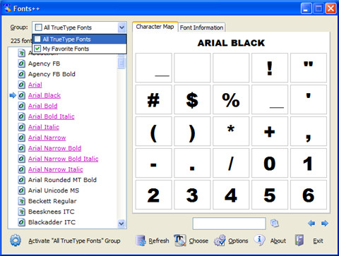Select All TrueType Fonts from dropdown list
Screen dimensions: 339x256
click(80, 39)
